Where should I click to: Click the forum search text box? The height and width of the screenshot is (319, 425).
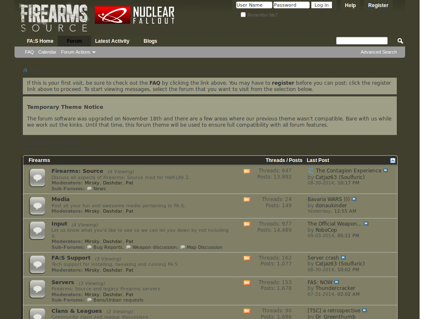point(362,41)
